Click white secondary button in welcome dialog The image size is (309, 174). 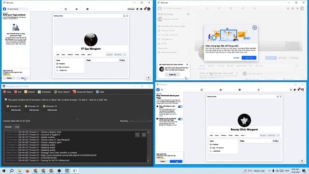236,58
